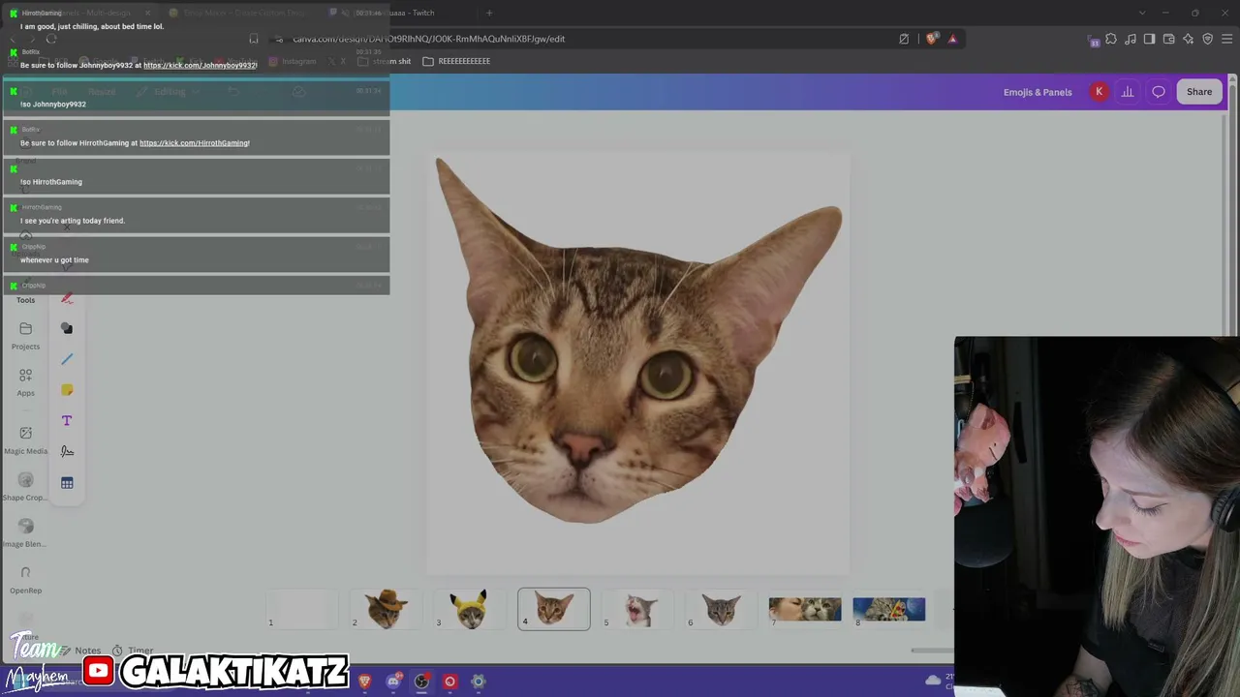Open the media control music note icon
The height and width of the screenshot is (697, 1240).
[x=1131, y=39]
